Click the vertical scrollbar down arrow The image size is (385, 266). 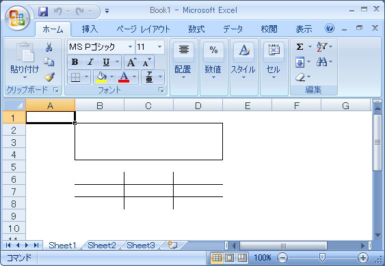[x=377, y=235]
